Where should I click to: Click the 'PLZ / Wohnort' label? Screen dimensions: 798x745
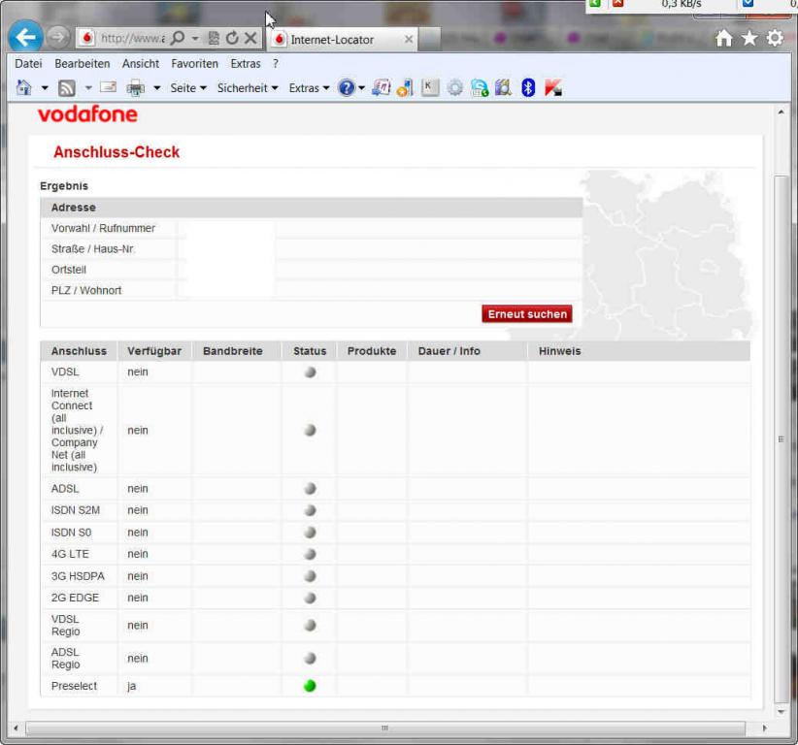tap(86, 290)
